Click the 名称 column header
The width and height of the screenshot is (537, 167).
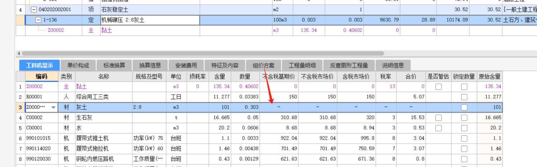point(104,76)
